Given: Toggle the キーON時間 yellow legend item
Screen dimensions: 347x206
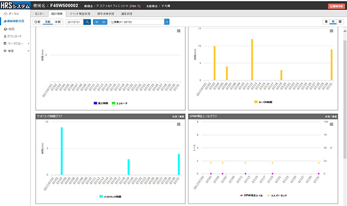Looking at the screenshot, I should (x=263, y=102).
